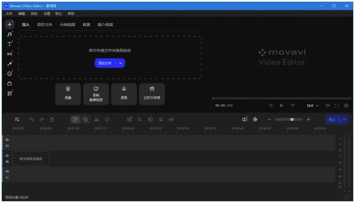Switch to the 背景 backgrounds tab
This screenshot has height=203, width=355.
click(86, 25)
